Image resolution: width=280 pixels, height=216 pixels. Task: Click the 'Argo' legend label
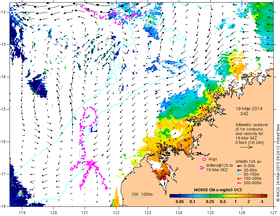pos(213,159)
